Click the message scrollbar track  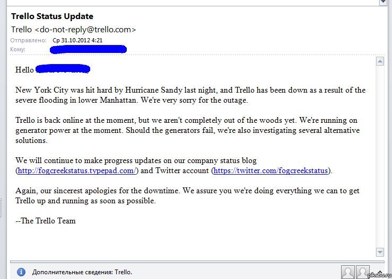click(380, 157)
